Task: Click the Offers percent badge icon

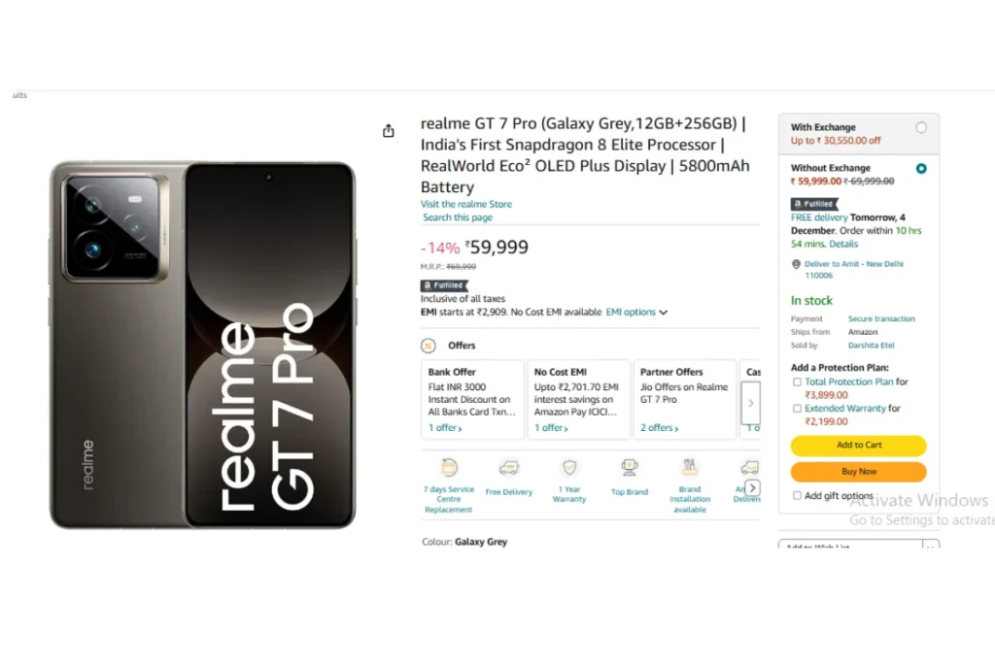Action: [429, 346]
